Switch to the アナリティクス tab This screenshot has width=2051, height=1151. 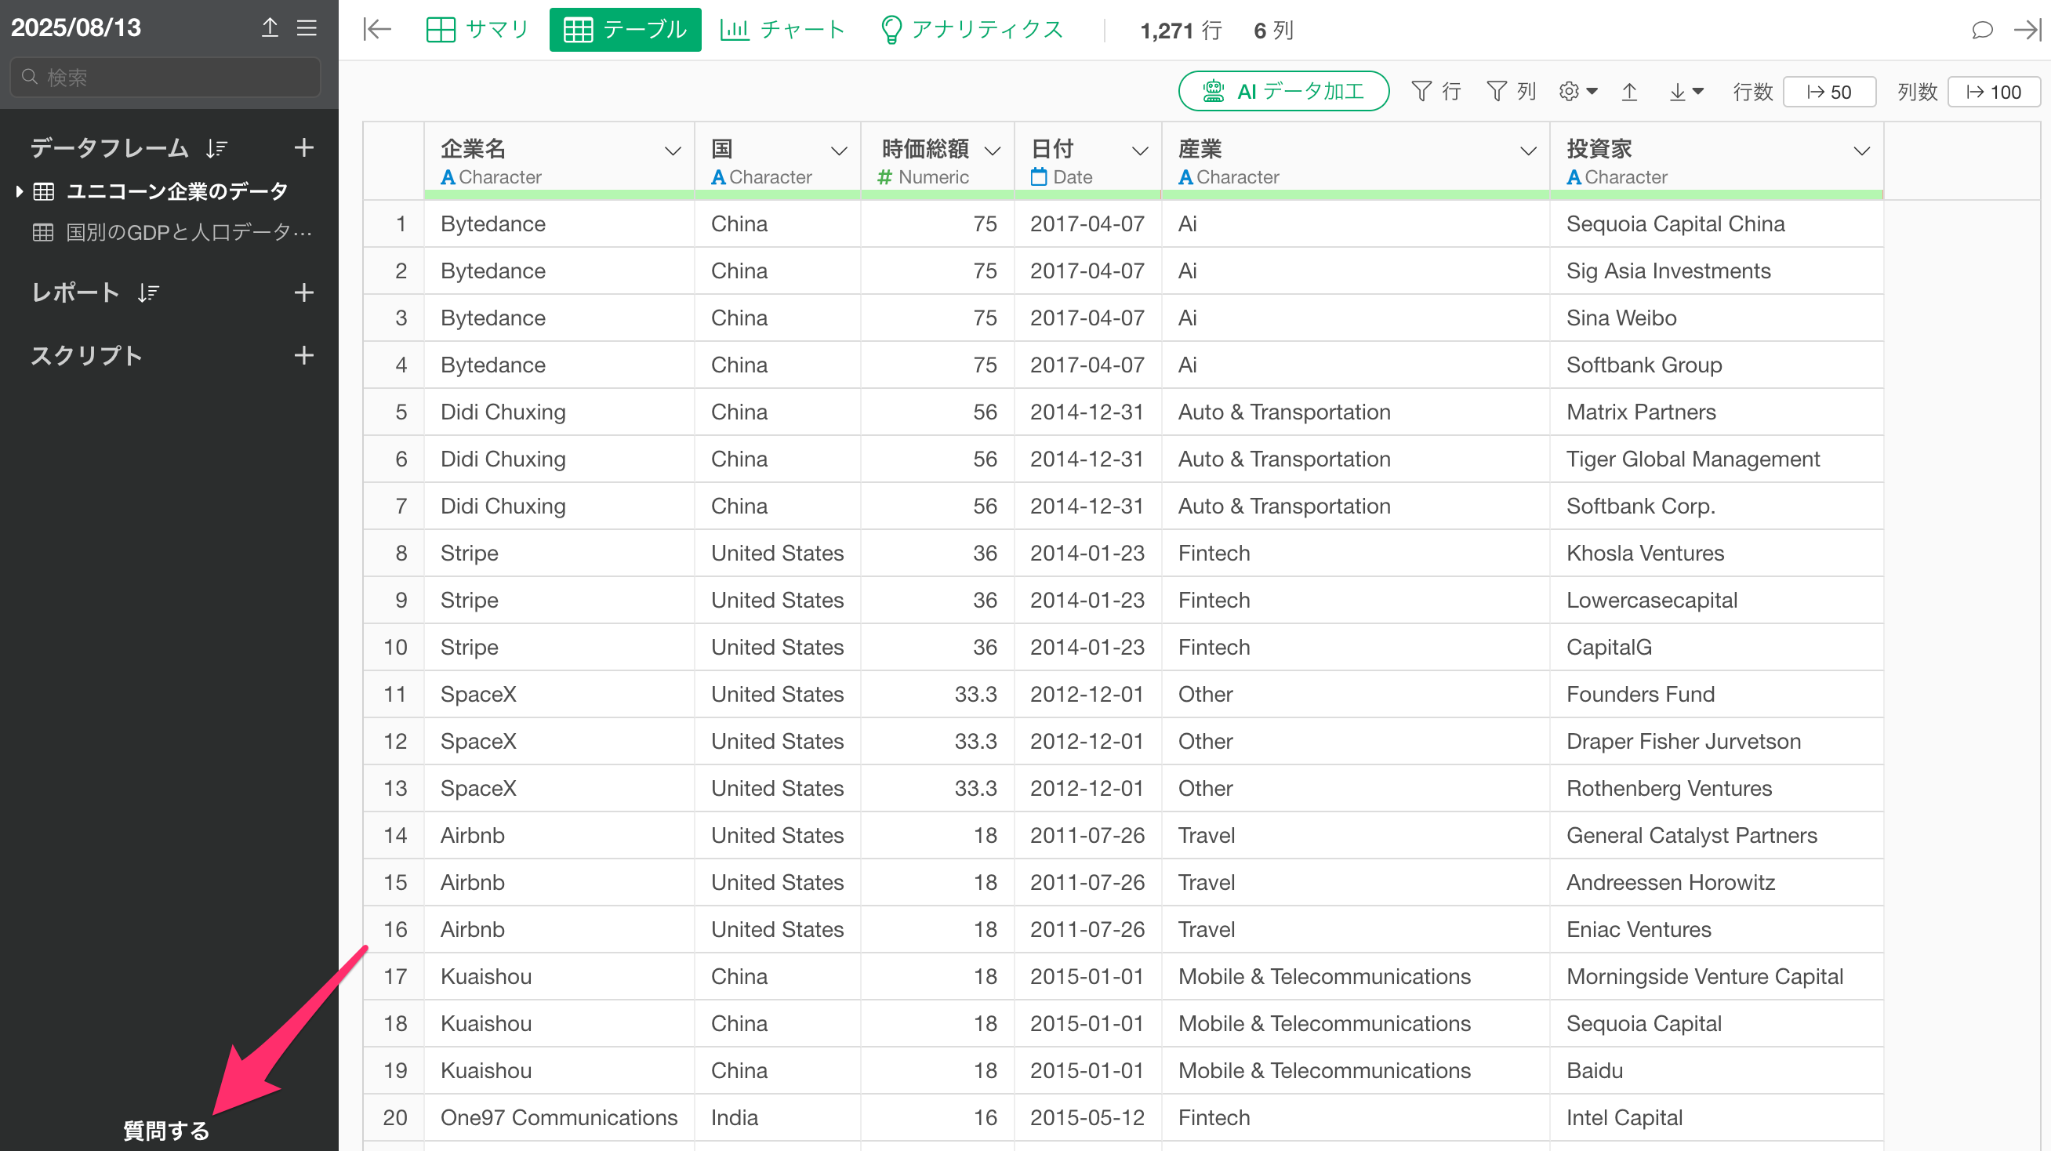coord(972,30)
